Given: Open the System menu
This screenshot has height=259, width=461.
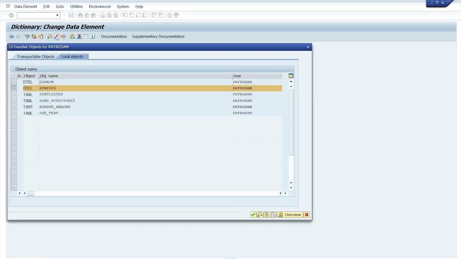Looking at the screenshot, I should coord(123,6).
